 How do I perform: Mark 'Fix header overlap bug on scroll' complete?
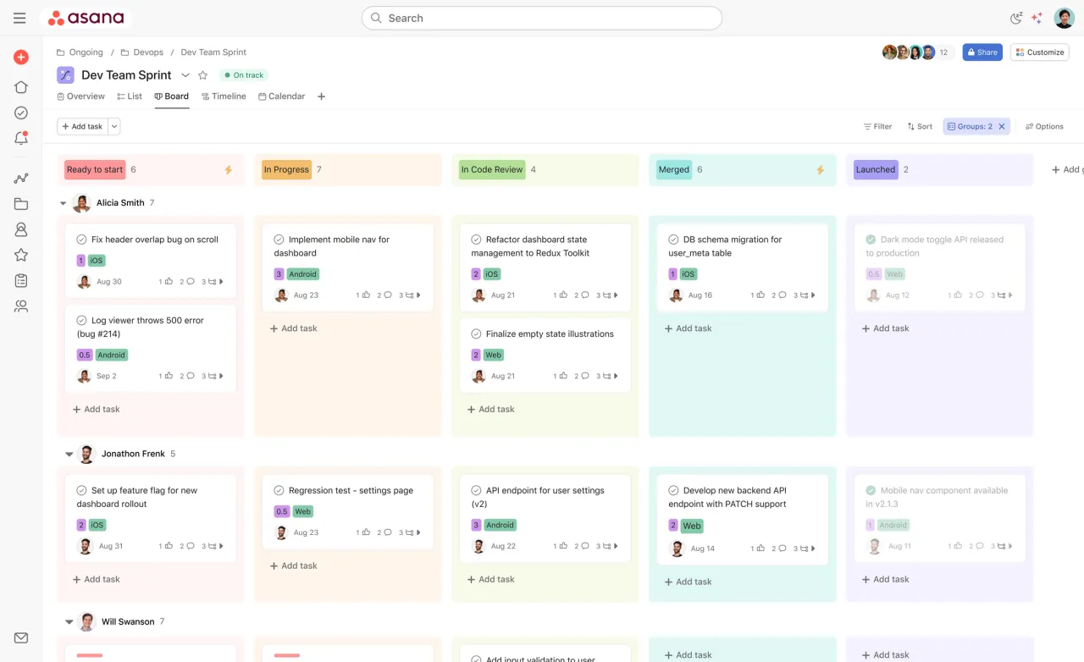(x=81, y=240)
